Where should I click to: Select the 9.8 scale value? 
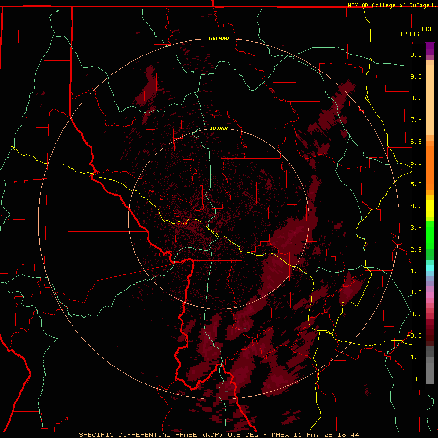pos(416,55)
